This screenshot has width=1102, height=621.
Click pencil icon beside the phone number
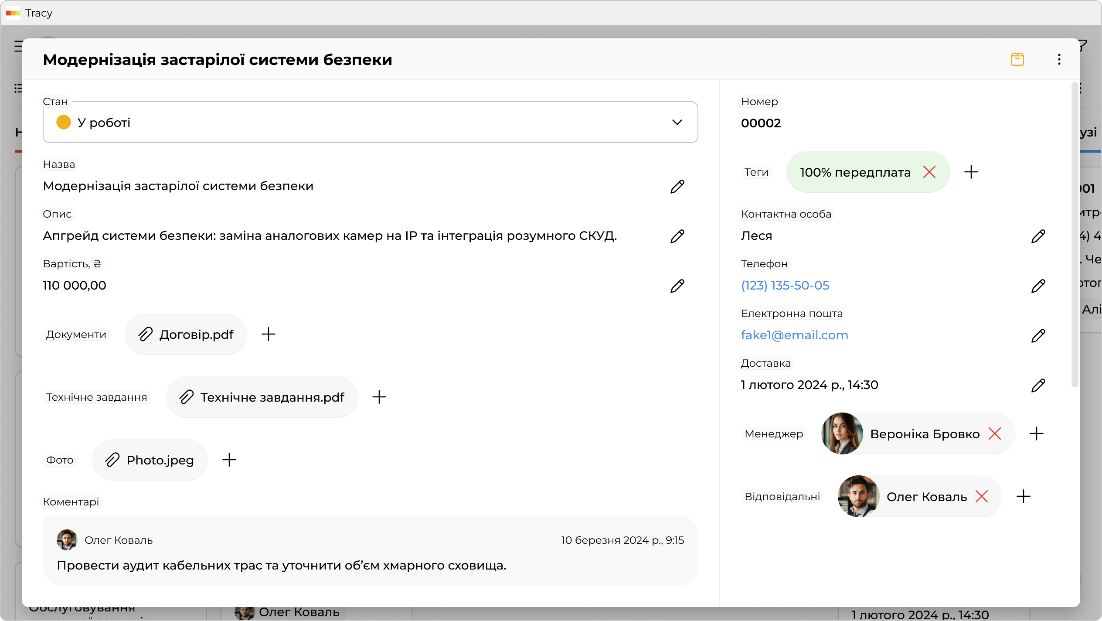pyautogui.click(x=1038, y=286)
